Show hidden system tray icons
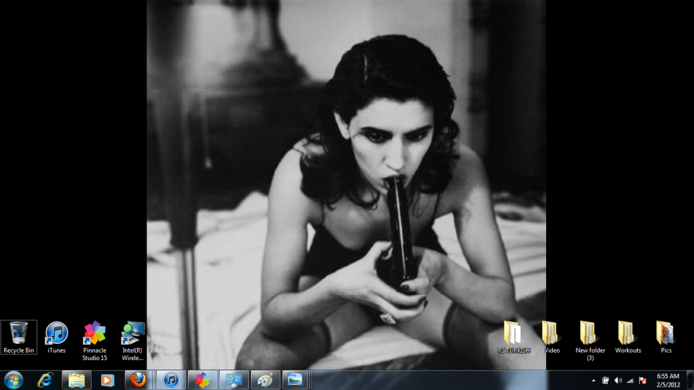The height and width of the screenshot is (390, 694). pyautogui.click(x=594, y=381)
